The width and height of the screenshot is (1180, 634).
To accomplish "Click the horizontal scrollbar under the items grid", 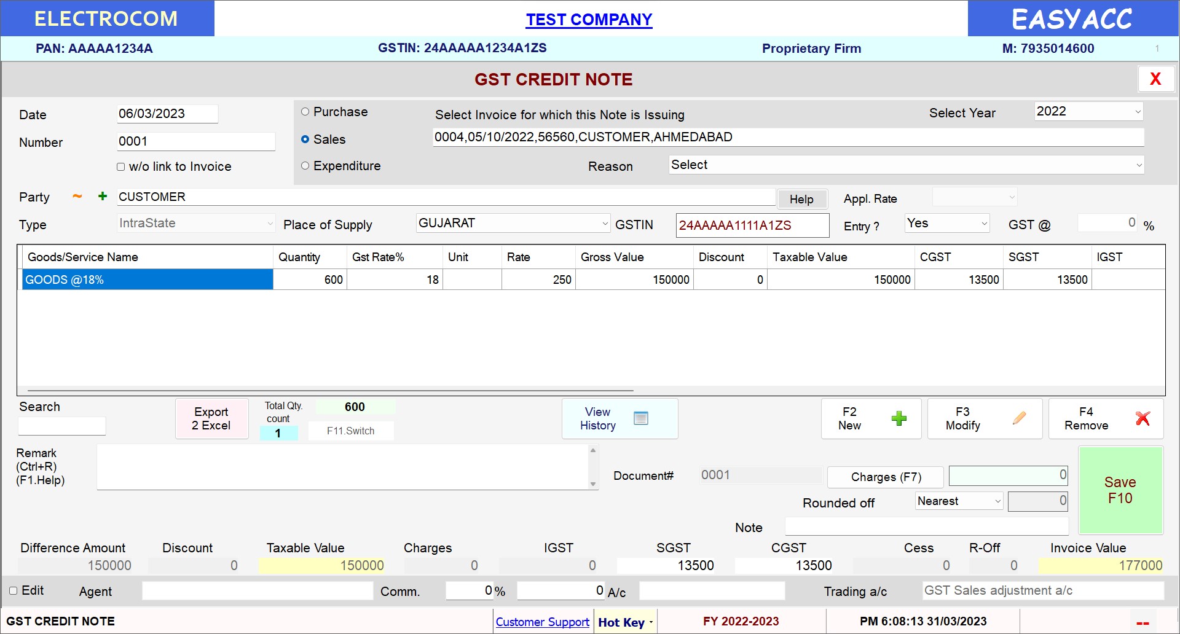I will 331,391.
